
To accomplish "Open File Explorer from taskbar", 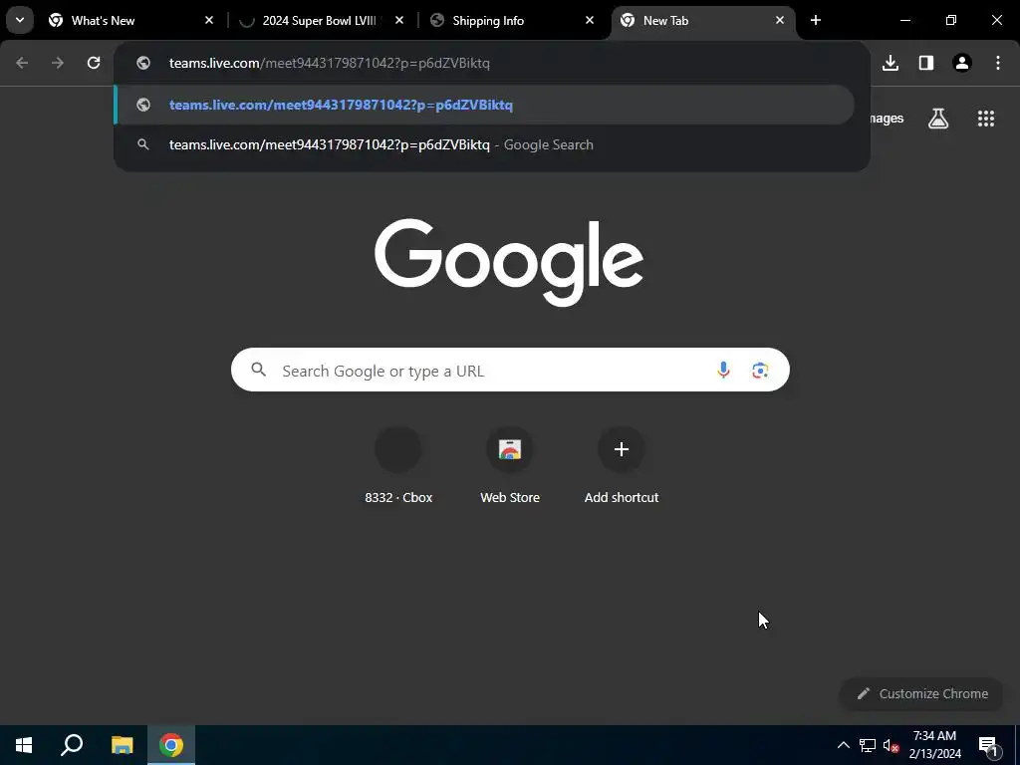I will pyautogui.click(x=122, y=745).
